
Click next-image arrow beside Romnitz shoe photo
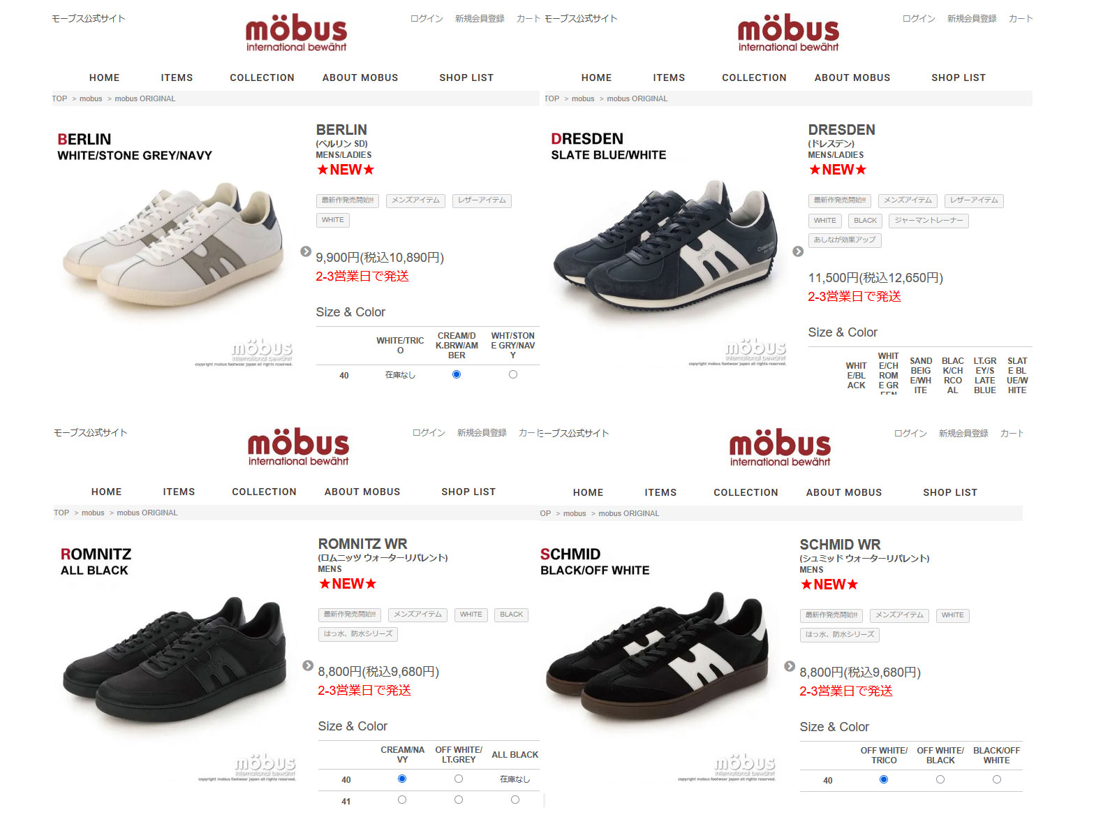(x=308, y=666)
